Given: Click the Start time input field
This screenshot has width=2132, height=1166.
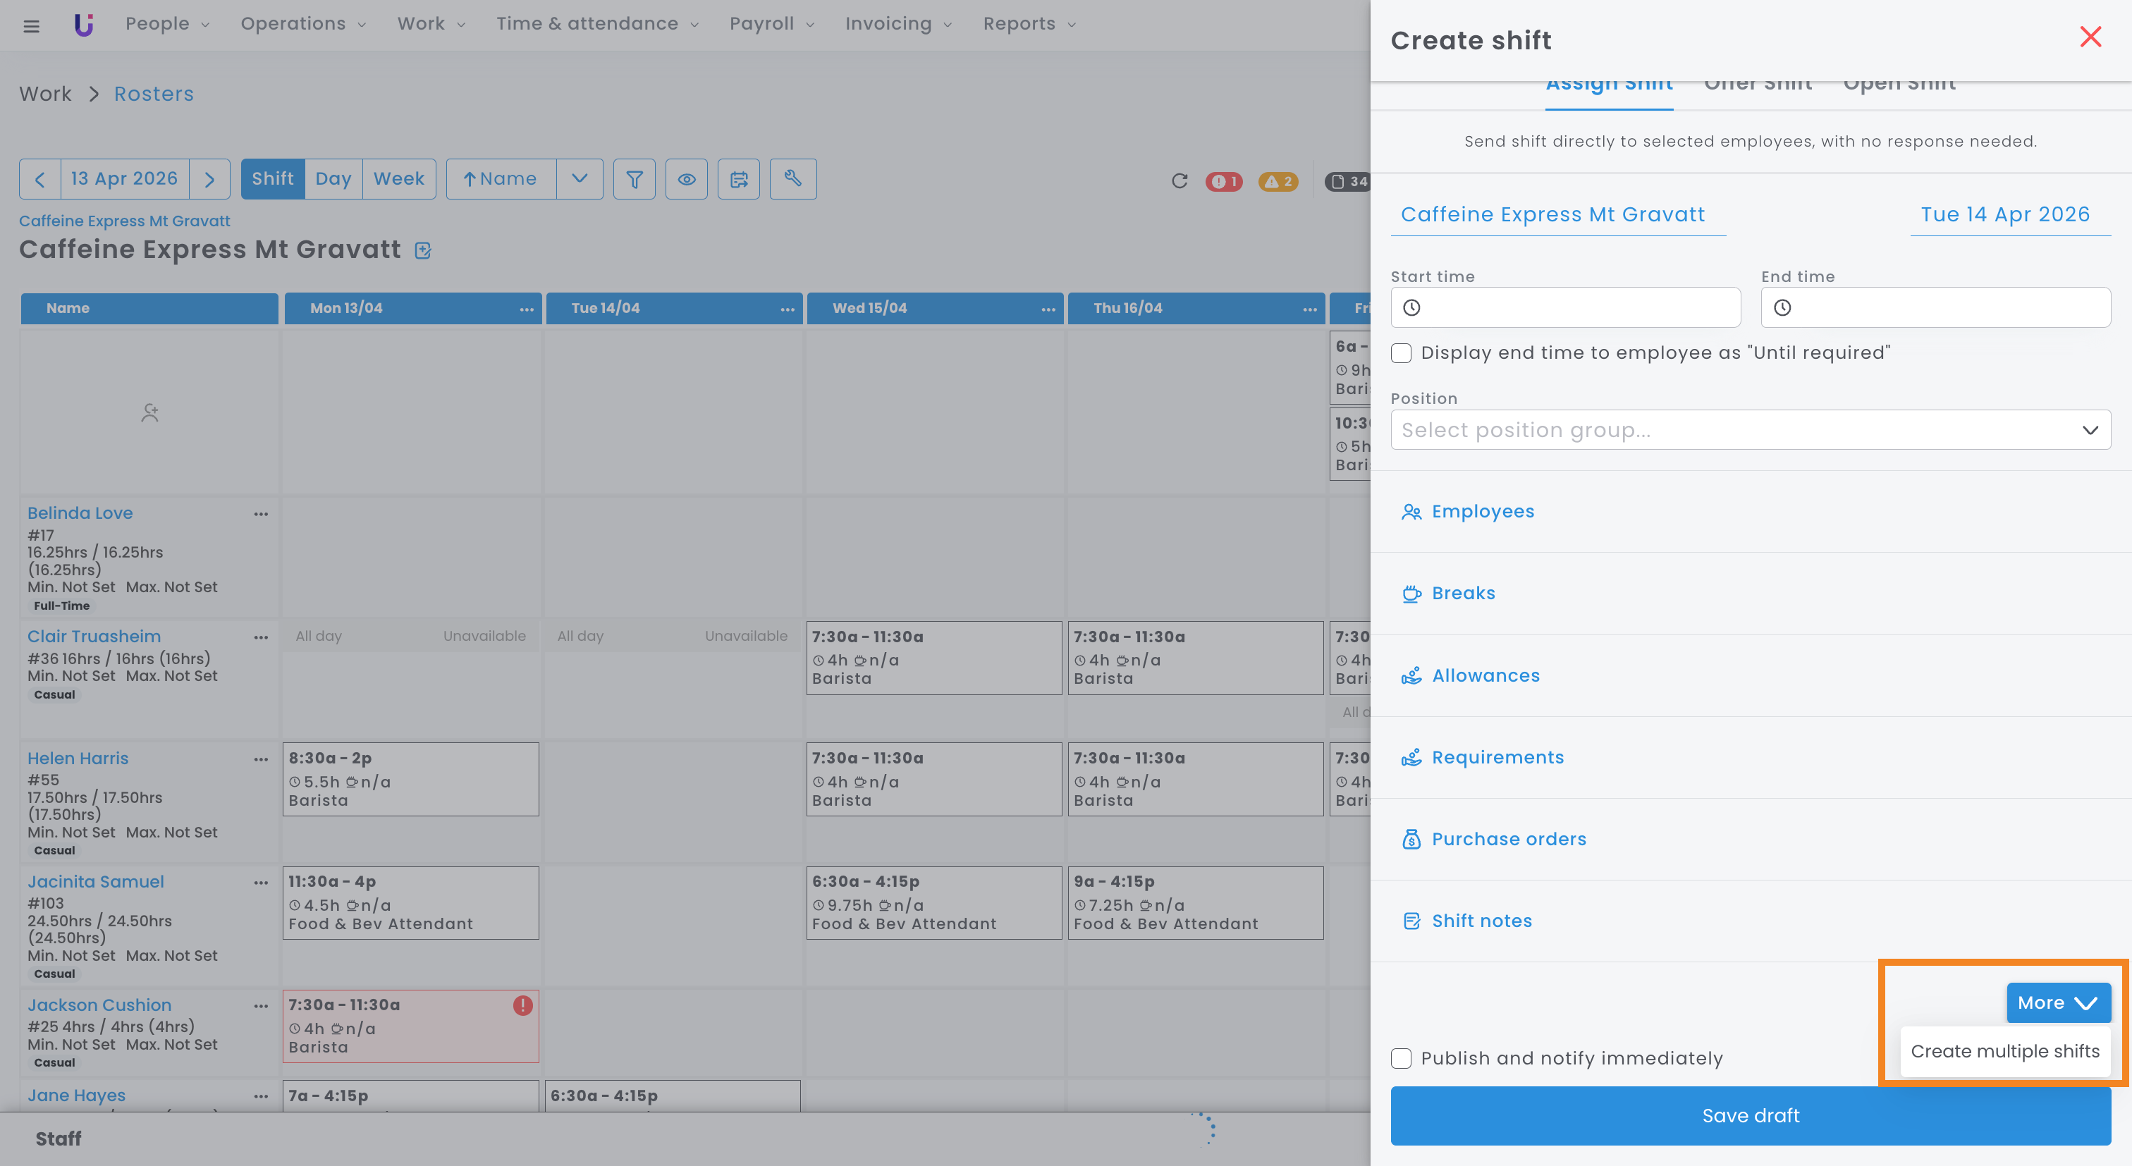Looking at the screenshot, I should (1564, 308).
